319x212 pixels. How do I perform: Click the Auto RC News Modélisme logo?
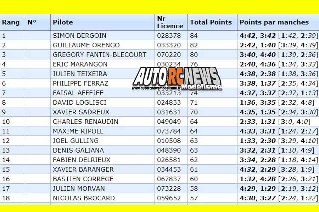[x=177, y=78]
